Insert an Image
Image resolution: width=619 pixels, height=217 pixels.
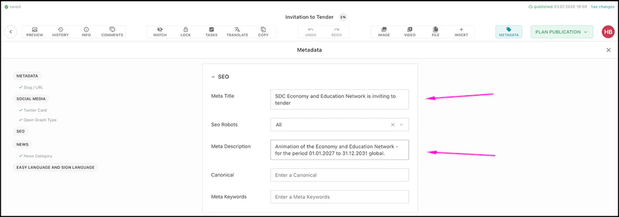point(384,32)
